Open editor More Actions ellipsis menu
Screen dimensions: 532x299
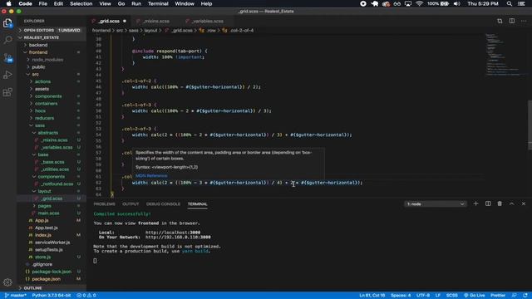point(524,21)
